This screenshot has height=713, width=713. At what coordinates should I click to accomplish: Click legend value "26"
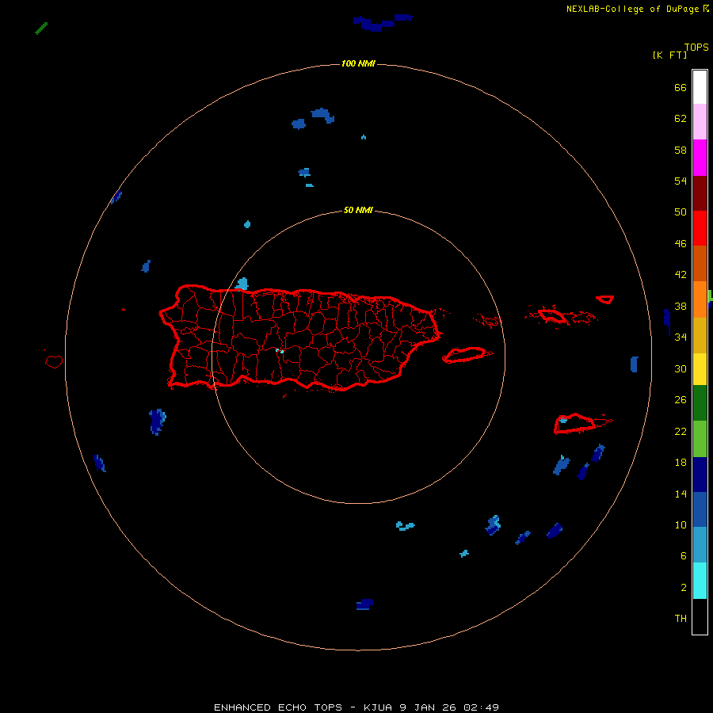click(x=681, y=400)
